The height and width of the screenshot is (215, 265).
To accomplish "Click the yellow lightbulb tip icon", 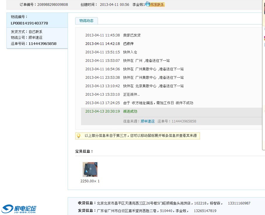I will [78, 136].
